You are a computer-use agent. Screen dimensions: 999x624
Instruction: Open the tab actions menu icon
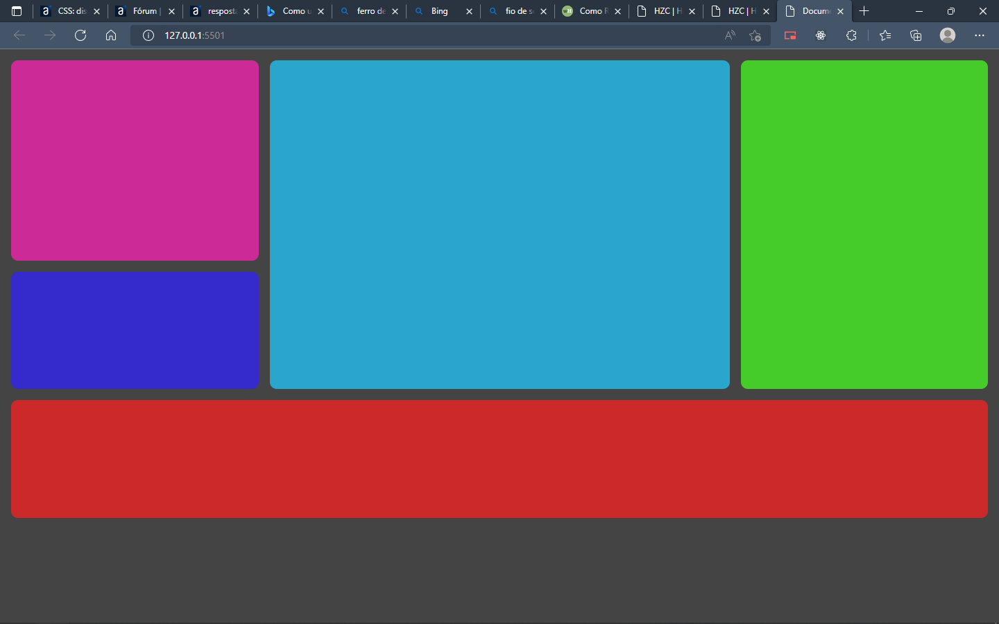pyautogui.click(x=17, y=11)
